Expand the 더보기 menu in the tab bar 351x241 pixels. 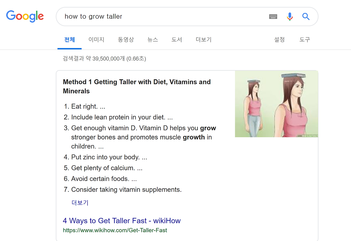pos(204,40)
